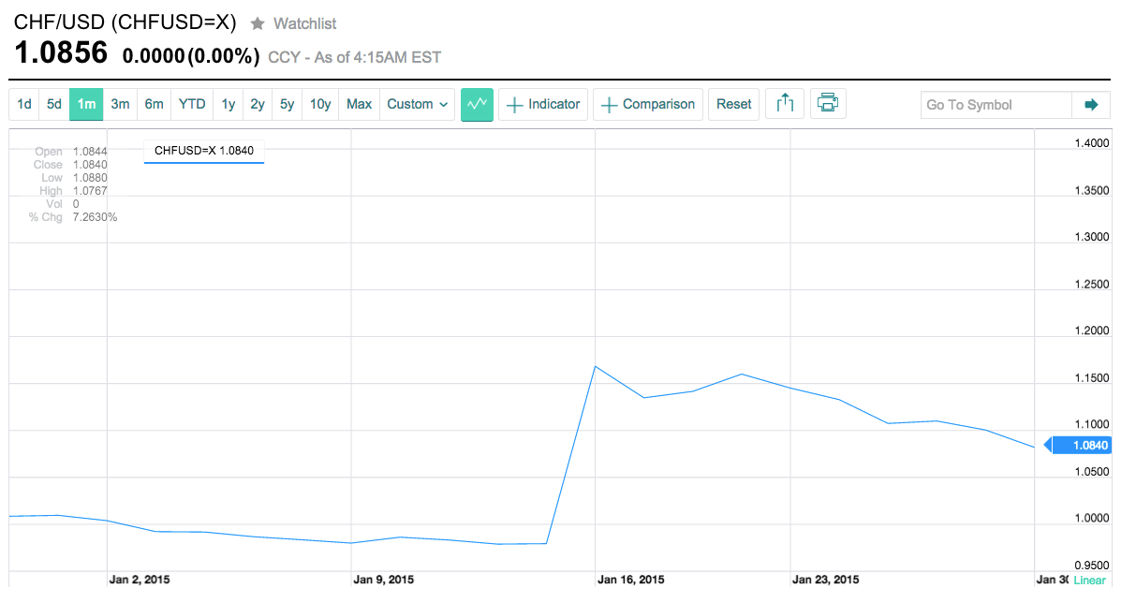Add an Indicator to the chart

[543, 104]
